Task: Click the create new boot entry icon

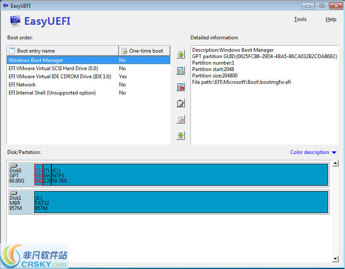Action: [x=180, y=70]
